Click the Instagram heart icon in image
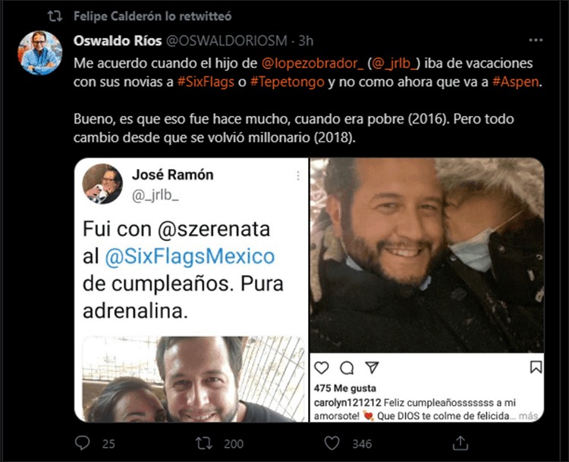 [x=321, y=368]
